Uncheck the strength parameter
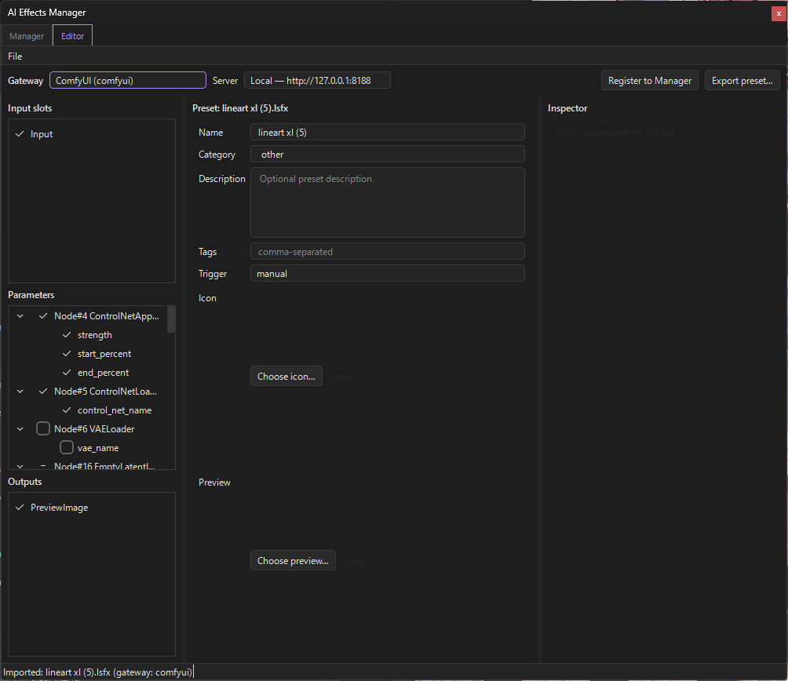 (67, 335)
